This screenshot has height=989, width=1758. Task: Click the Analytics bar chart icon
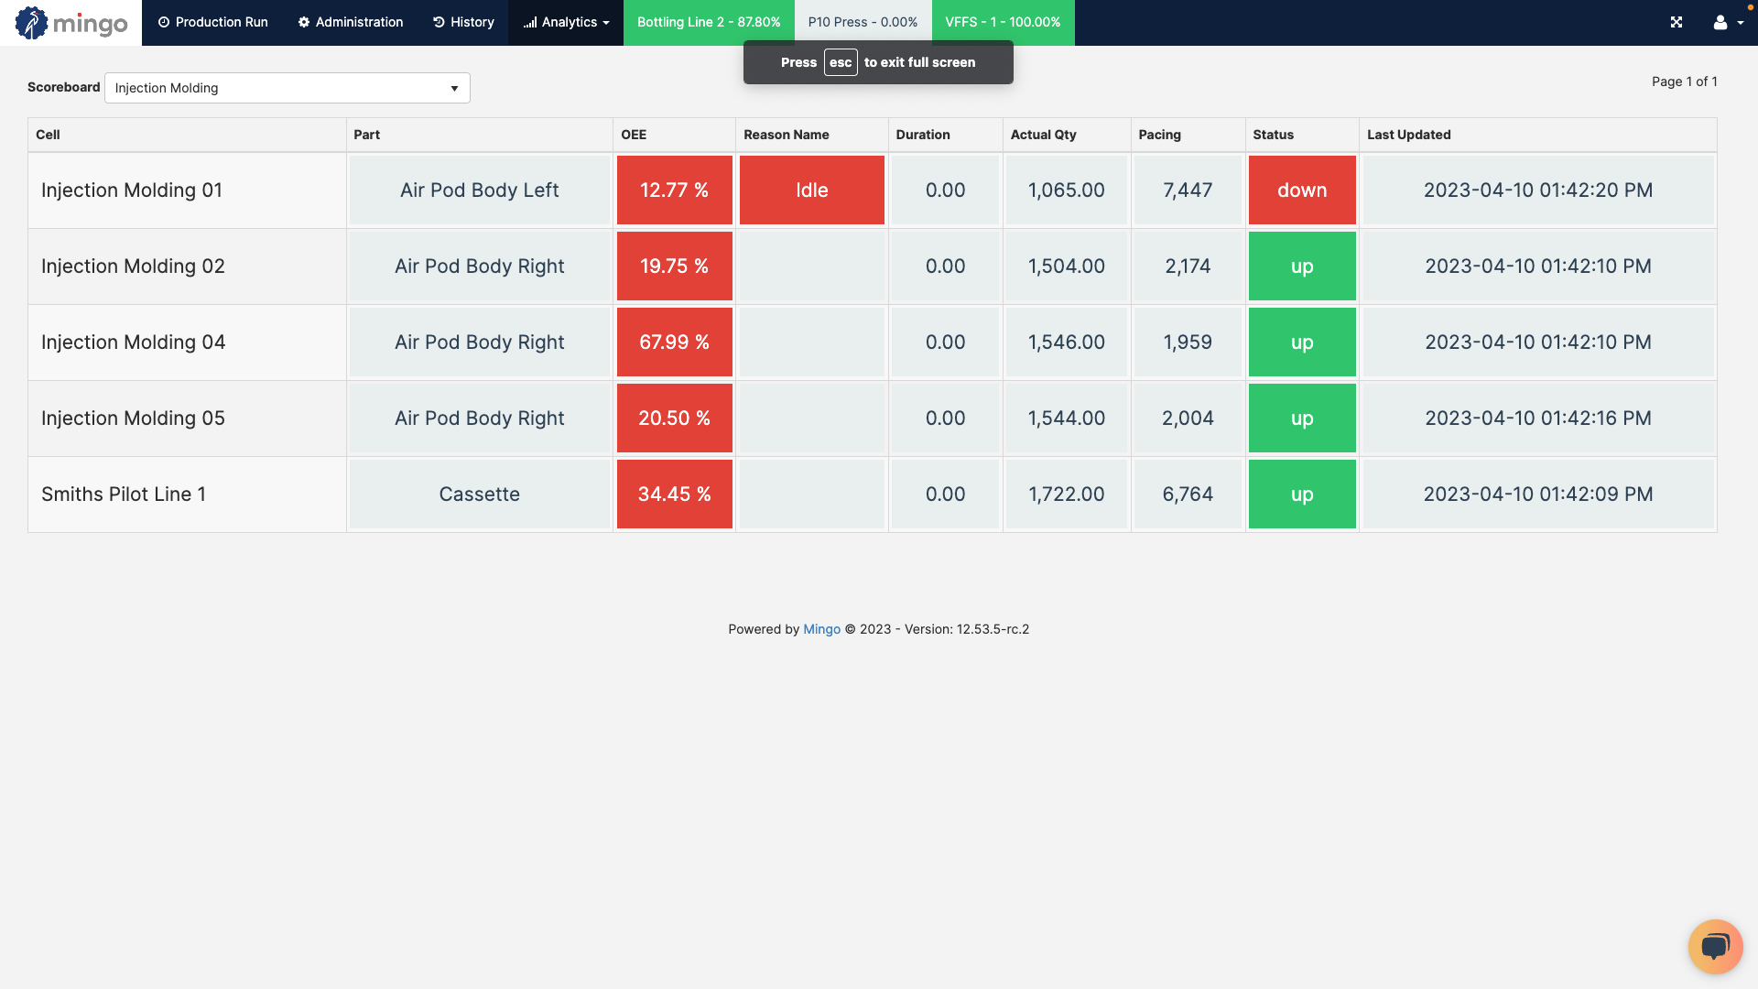[x=529, y=22]
